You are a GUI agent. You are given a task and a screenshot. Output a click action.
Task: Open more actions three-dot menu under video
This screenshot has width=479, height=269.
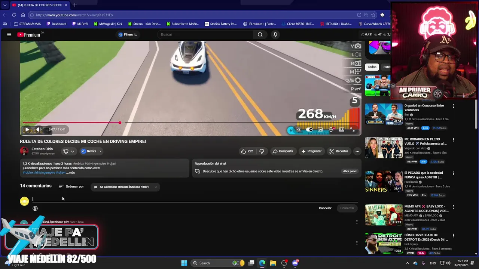[357, 151]
